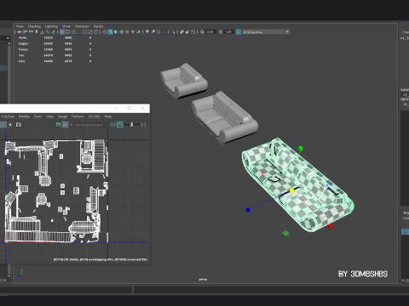Click the green checker icon in UV Editor
Screen dimensions: 409x306
pyautogui.click(x=58, y=125)
